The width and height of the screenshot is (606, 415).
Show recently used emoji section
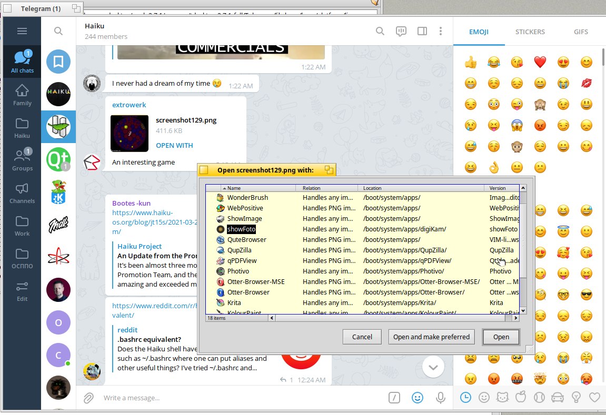(x=466, y=397)
